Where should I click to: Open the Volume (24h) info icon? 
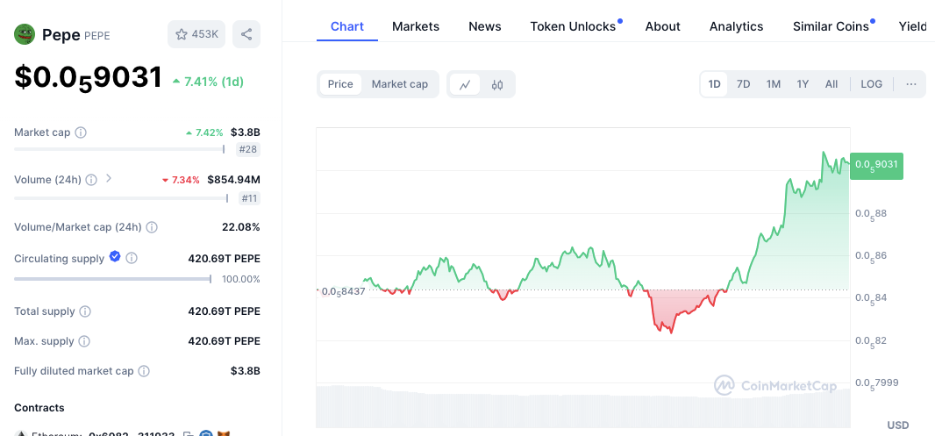click(91, 180)
